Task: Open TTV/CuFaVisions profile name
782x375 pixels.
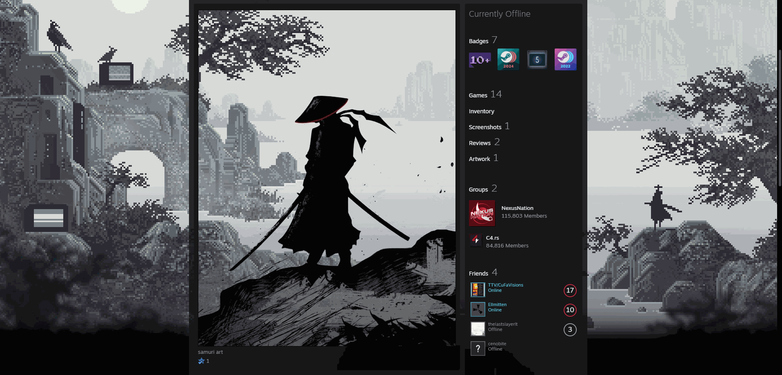Action: (x=506, y=285)
